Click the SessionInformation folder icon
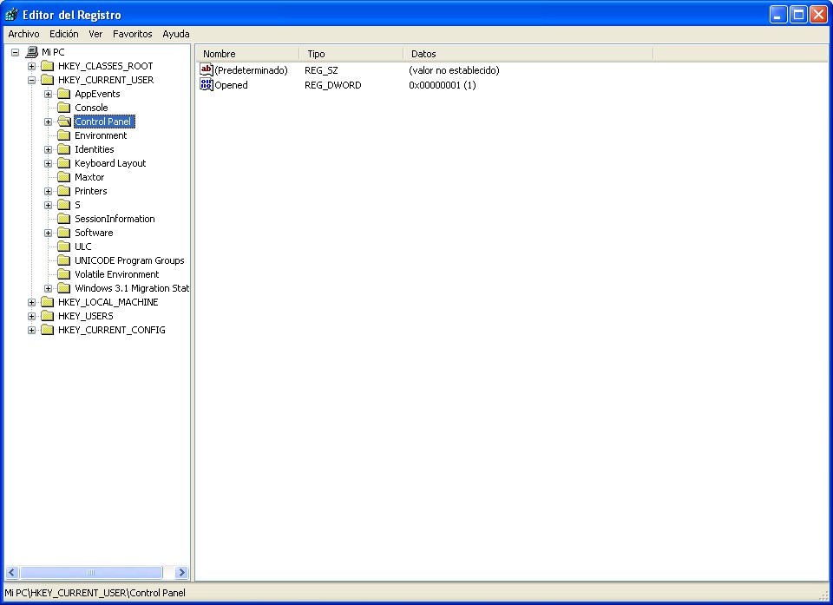 coord(63,219)
